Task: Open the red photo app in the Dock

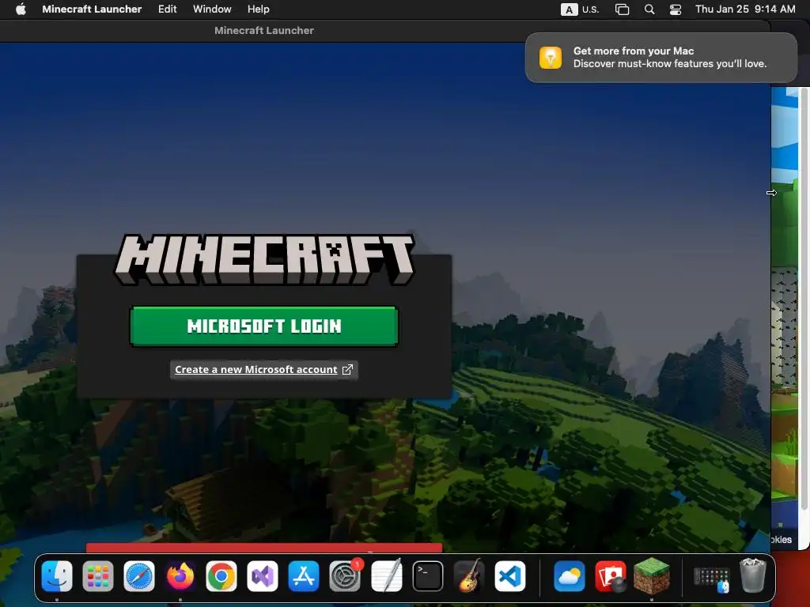Action: (x=611, y=575)
